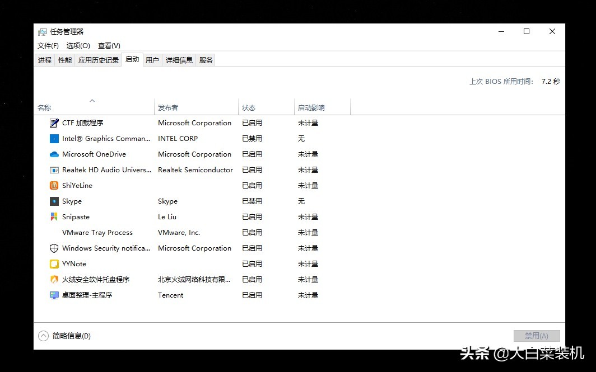Click the INTEL CORP publisher cell

[178, 139]
